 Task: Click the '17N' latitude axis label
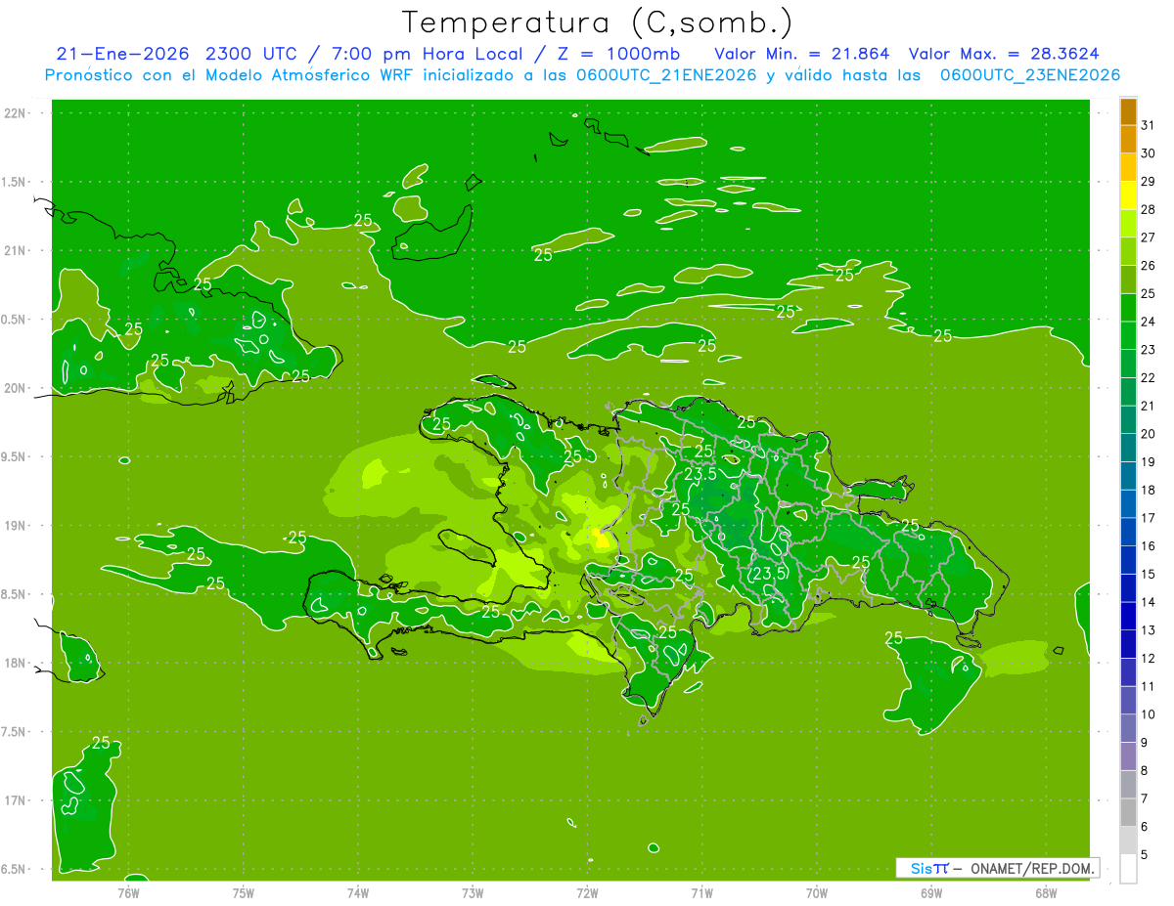tap(14, 800)
